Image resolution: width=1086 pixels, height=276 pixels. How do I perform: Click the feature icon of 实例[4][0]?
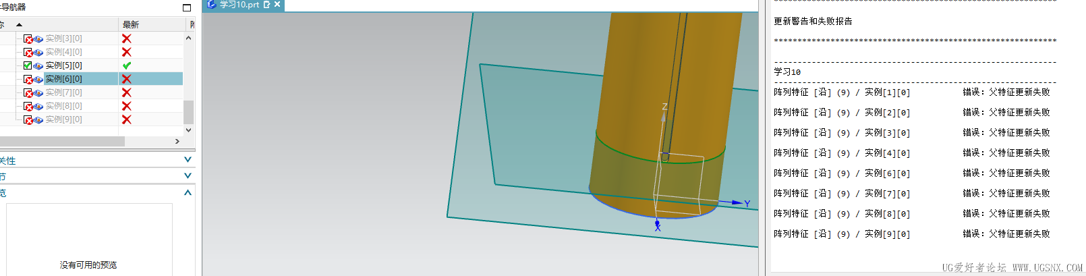(38, 52)
